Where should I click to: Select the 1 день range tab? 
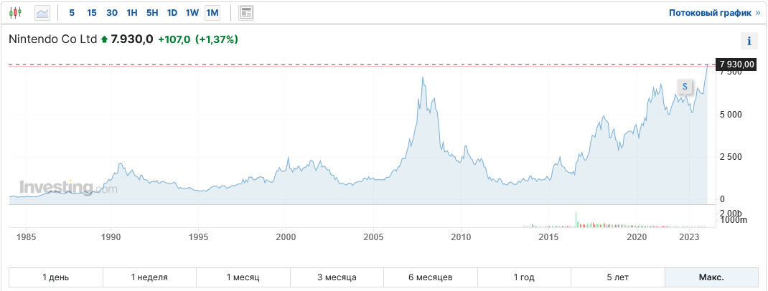(x=56, y=277)
